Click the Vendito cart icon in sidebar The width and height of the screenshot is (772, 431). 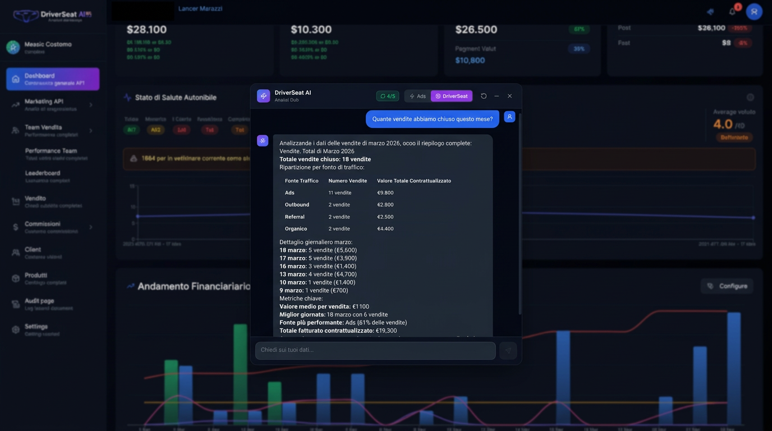pyautogui.click(x=16, y=201)
